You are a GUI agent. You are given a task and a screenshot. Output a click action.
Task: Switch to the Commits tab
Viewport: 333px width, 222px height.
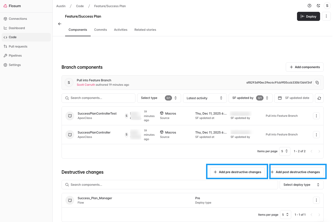(101, 30)
